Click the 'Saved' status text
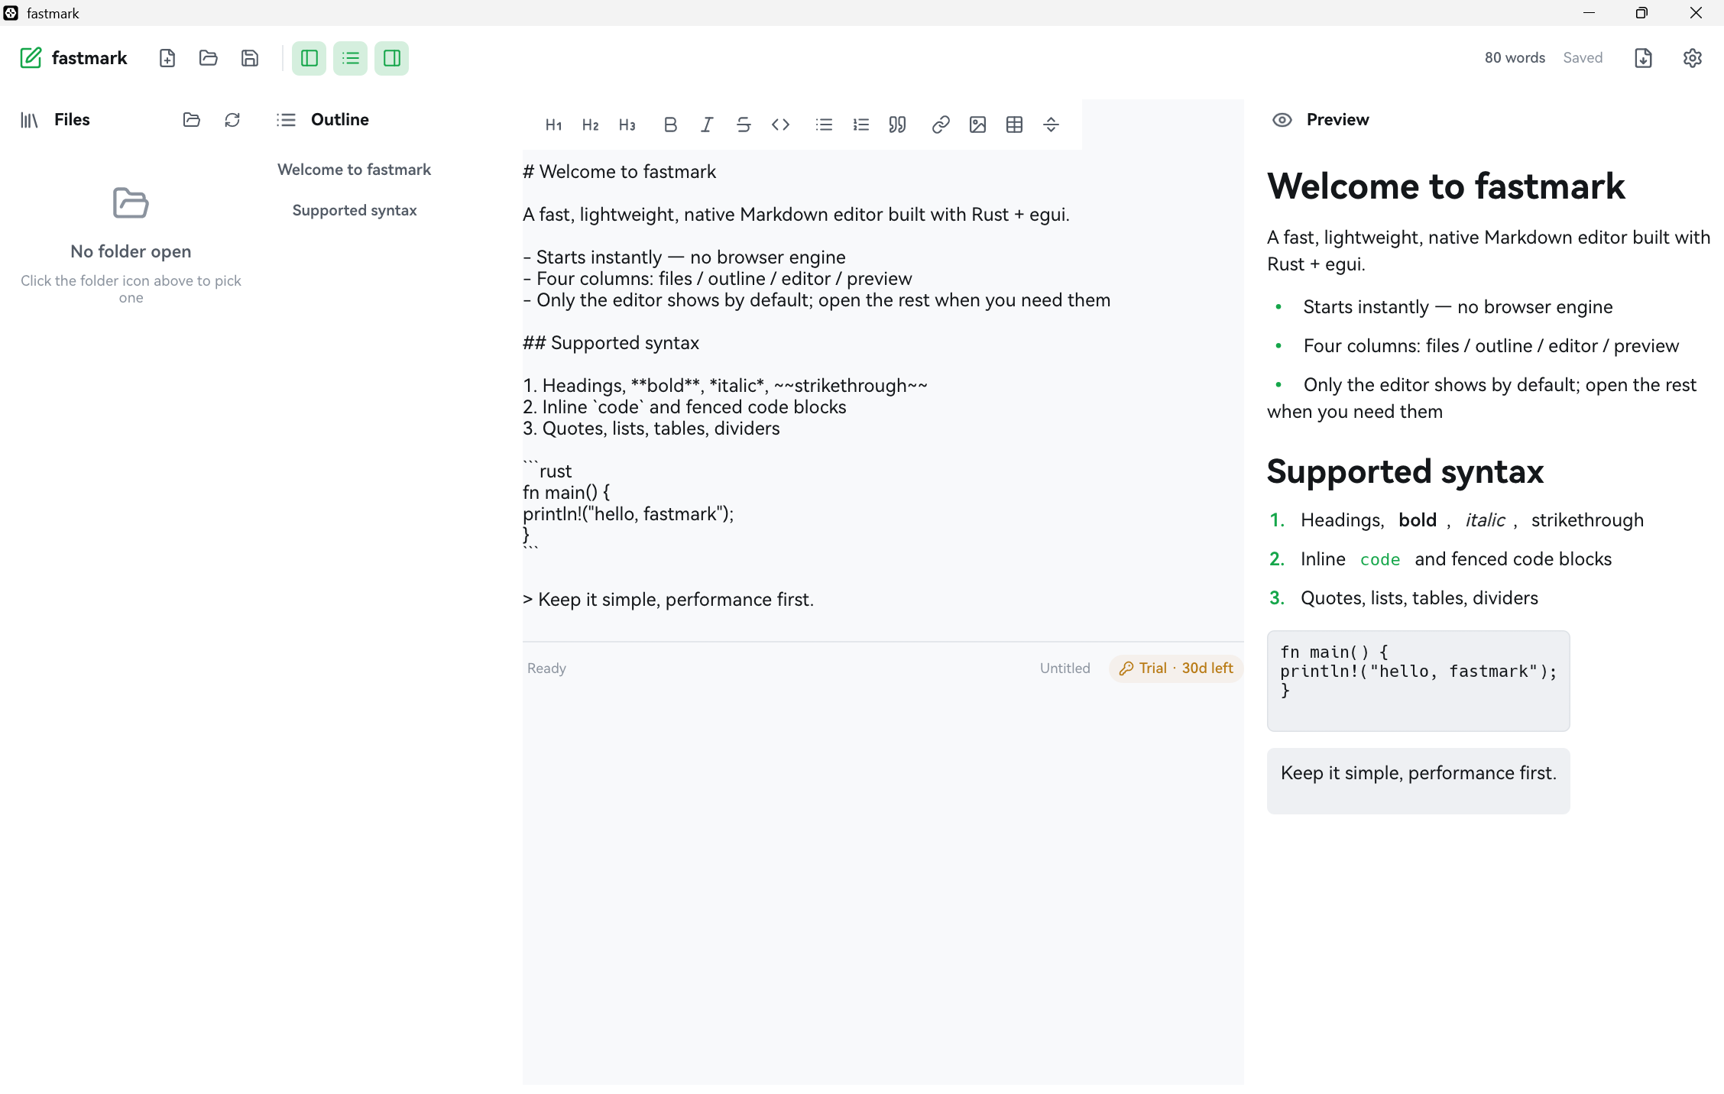Viewport: 1724px width, 1094px height. [x=1583, y=58]
